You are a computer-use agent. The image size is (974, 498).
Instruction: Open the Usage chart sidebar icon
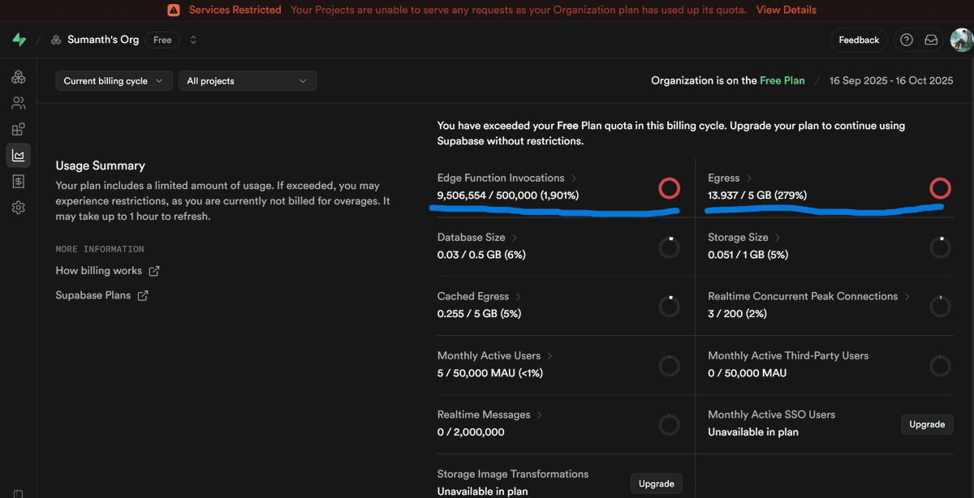point(19,155)
